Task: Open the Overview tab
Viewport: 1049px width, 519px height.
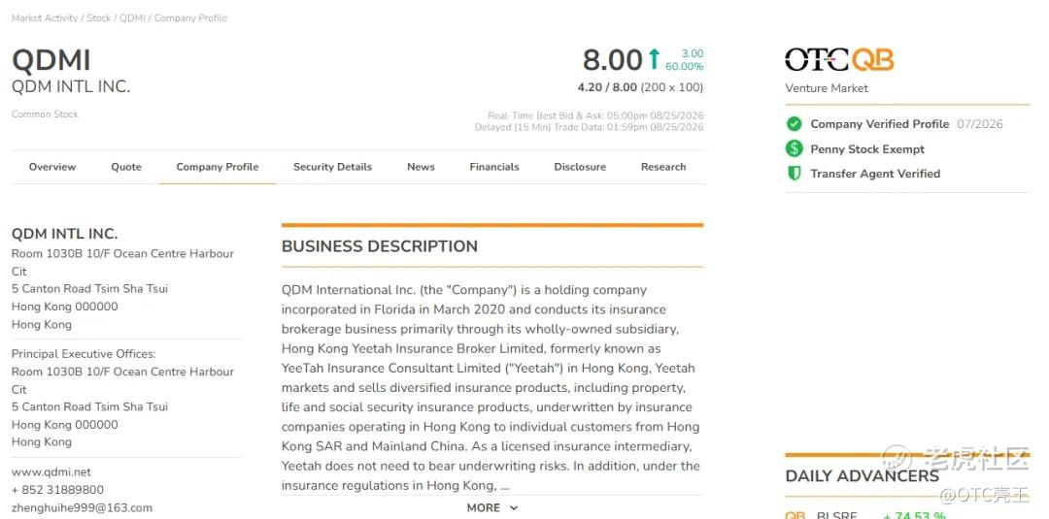Action: 52,167
